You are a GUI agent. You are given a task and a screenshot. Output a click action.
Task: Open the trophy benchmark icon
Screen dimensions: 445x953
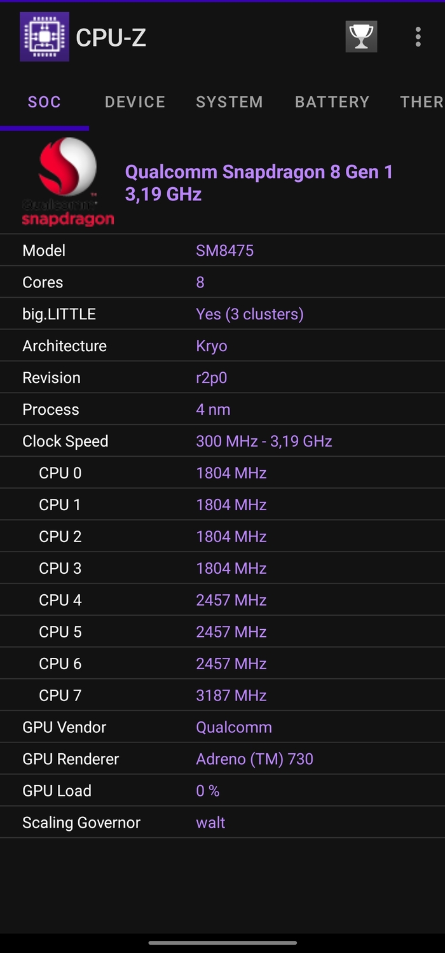tap(361, 37)
